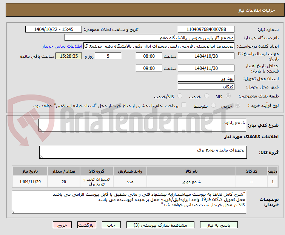Click the days remaining field showing 5
The width and height of the screenshot is (285, 235).
[x=108, y=56]
